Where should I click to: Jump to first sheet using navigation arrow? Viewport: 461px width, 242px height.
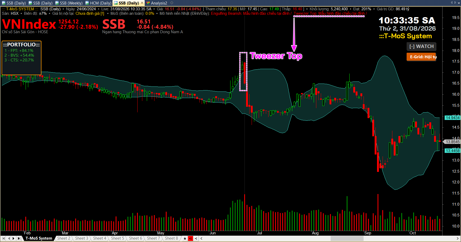click(x=3, y=238)
